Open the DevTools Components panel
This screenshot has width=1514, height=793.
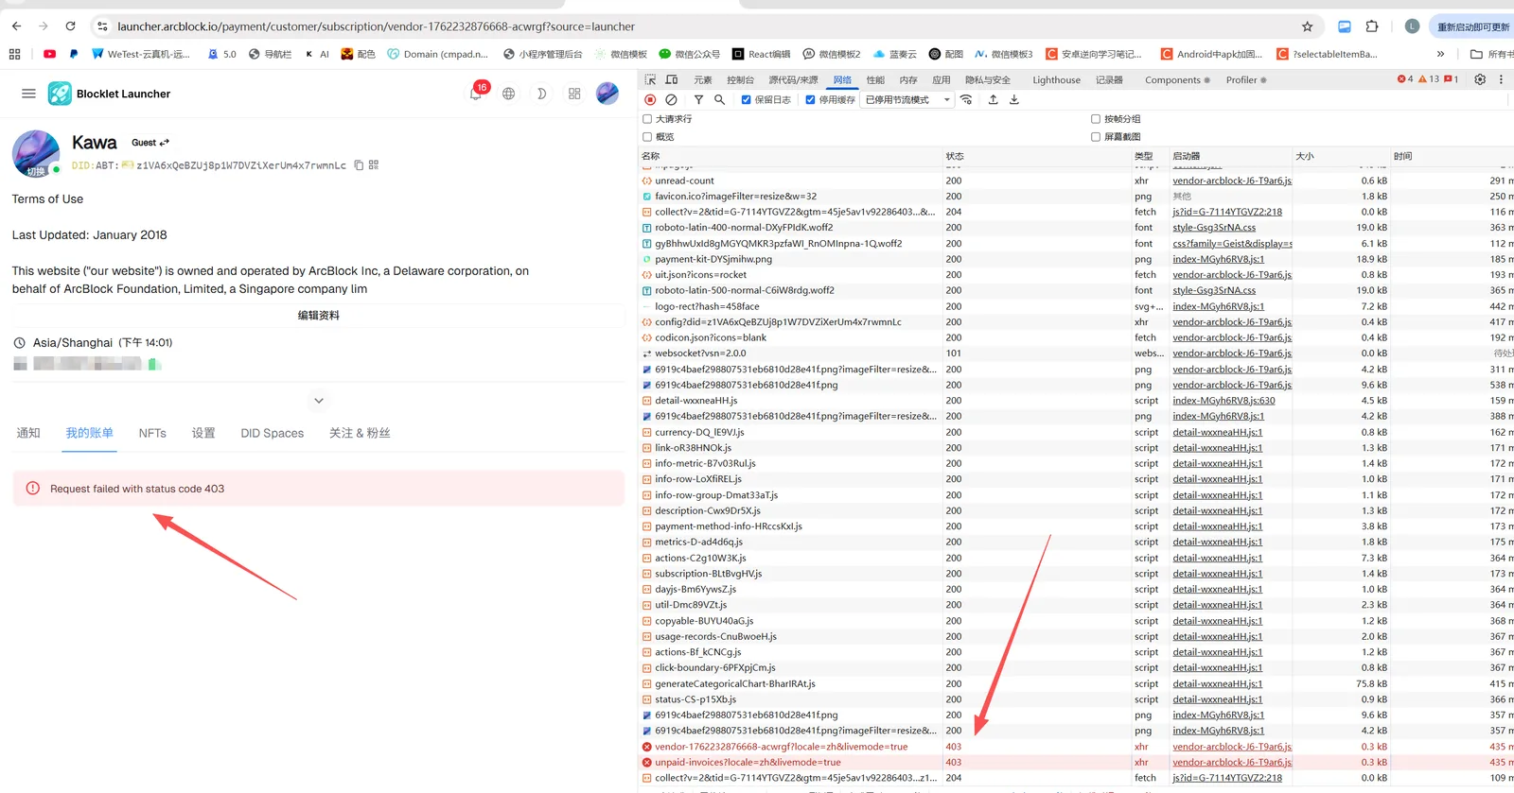tap(1177, 80)
